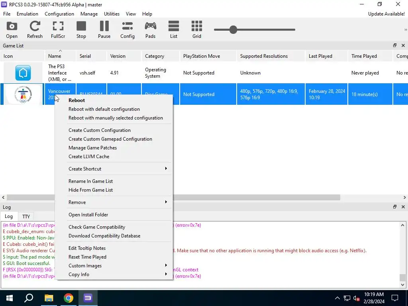Choose Reboot with default configuration

point(114,109)
